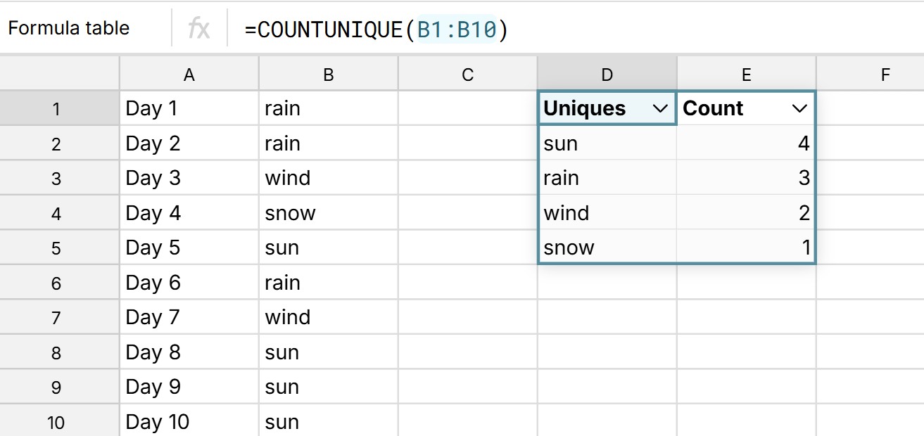
Task: Select row 10 header
Action: coord(56,422)
